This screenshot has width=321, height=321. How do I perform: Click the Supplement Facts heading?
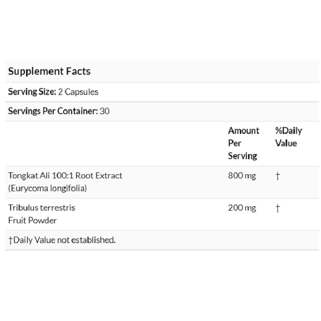[x=49, y=72]
